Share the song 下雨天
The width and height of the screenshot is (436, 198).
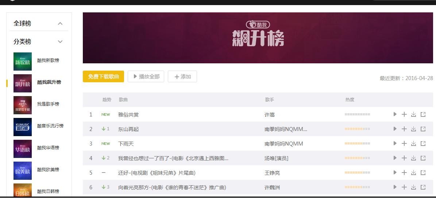(423, 143)
